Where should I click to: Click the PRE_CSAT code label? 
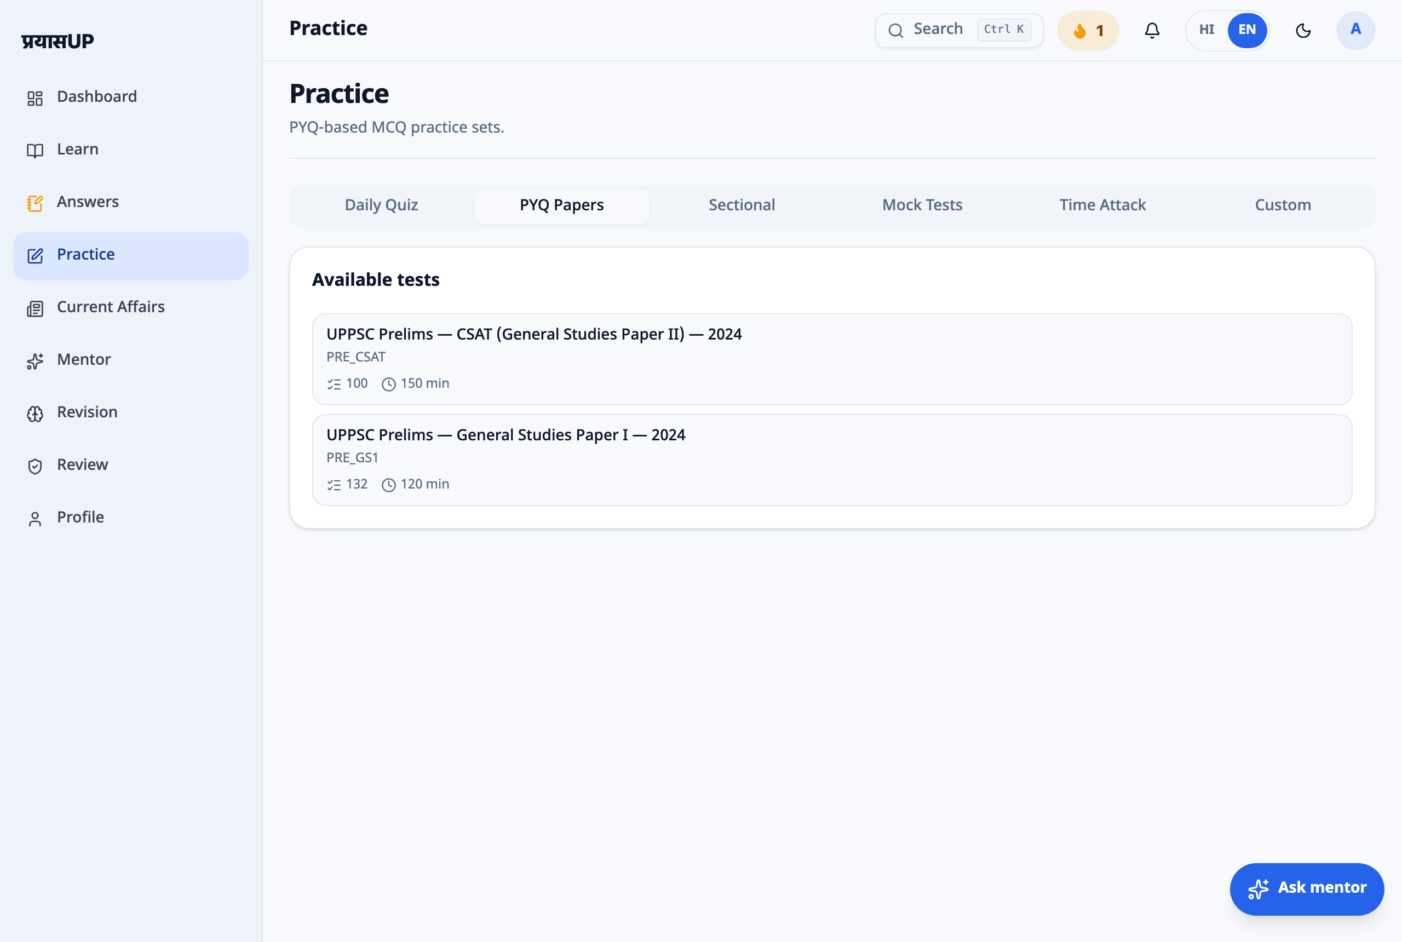(x=355, y=358)
